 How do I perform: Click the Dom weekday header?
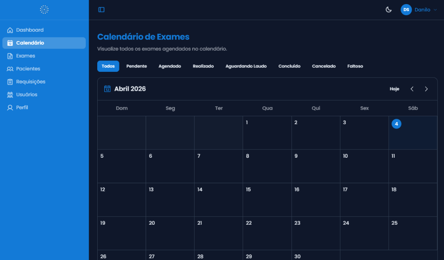[x=122, y=108]
